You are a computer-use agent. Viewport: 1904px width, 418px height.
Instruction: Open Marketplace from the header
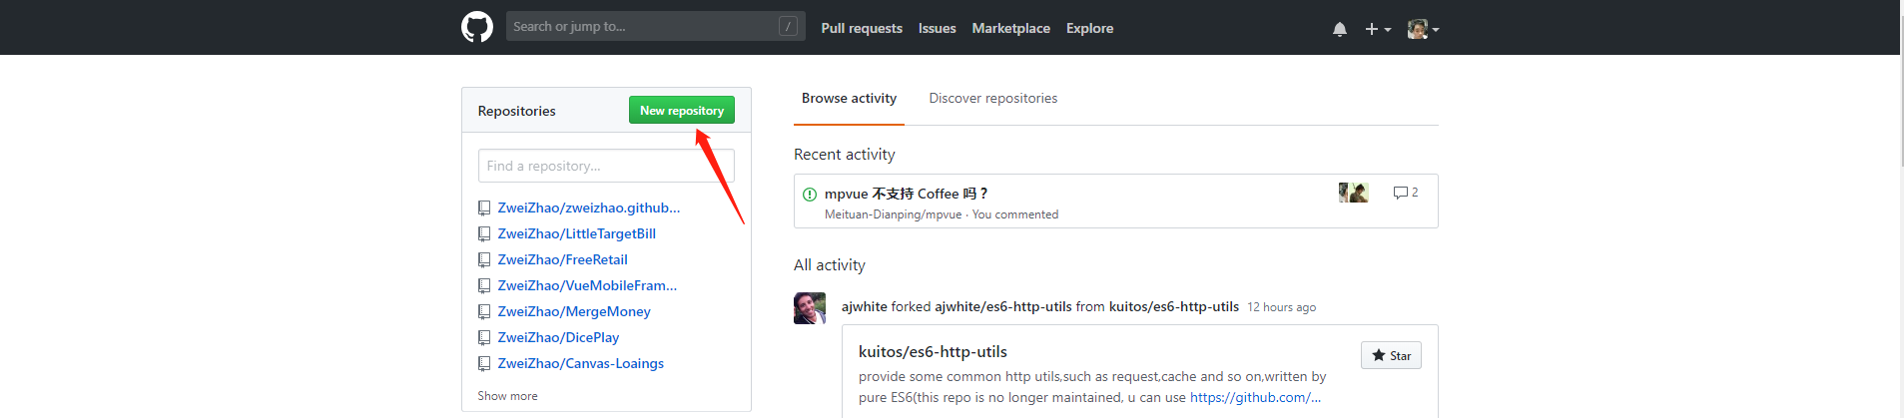pyautogui.click(x=1010, y=28)
